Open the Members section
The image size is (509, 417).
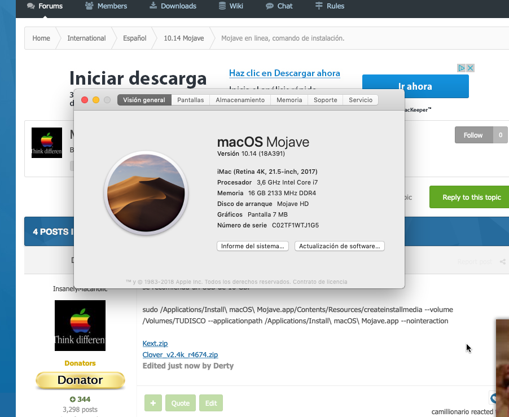(x=106, y=6)
